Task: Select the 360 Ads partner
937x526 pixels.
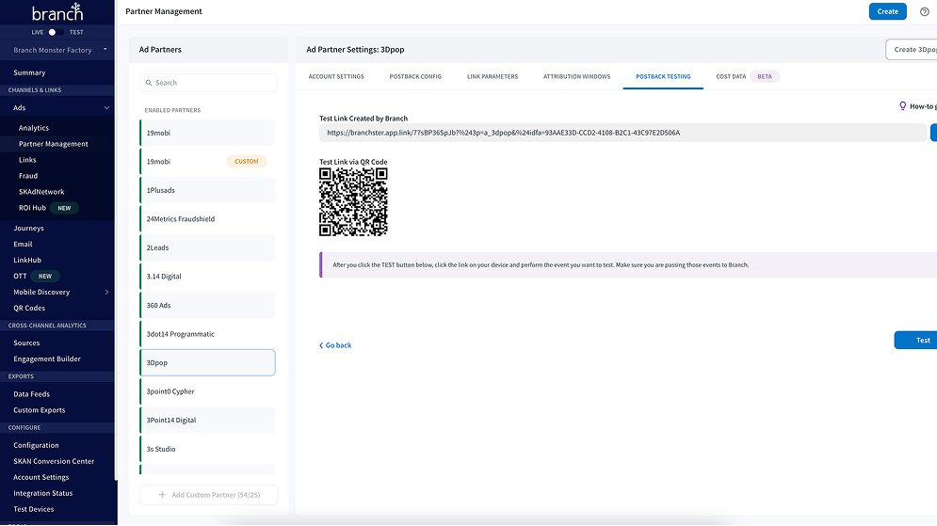Action: [207, 305]
